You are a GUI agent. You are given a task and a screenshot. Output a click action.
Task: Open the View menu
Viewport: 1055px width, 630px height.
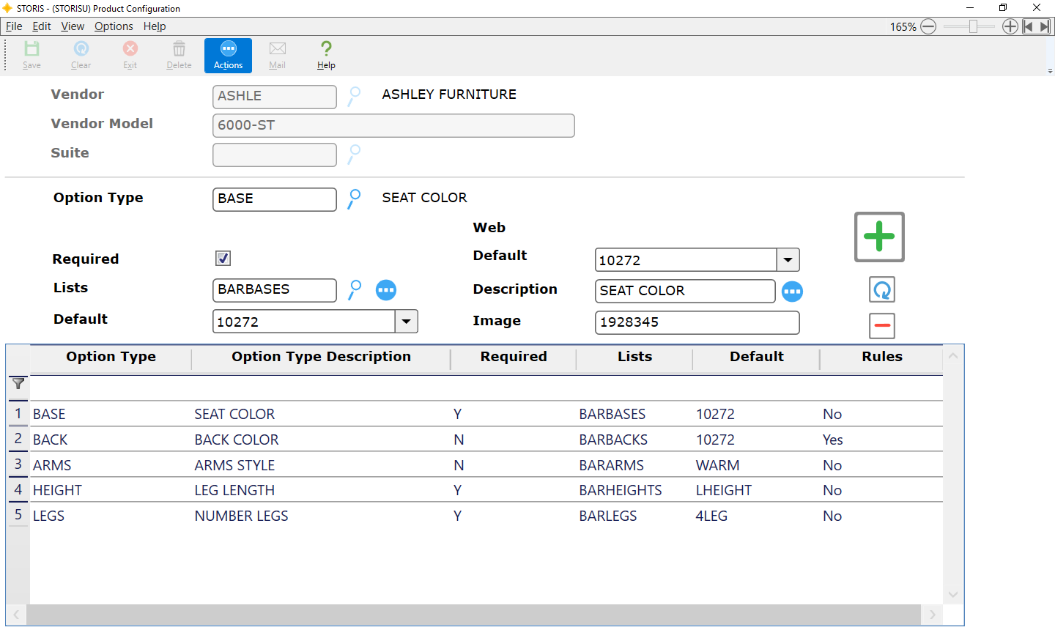pyautogui.click(x=73, y=26)
